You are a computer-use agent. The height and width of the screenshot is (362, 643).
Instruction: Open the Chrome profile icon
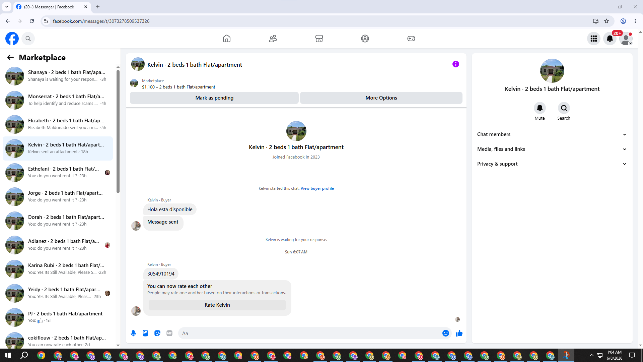point(623,21)
